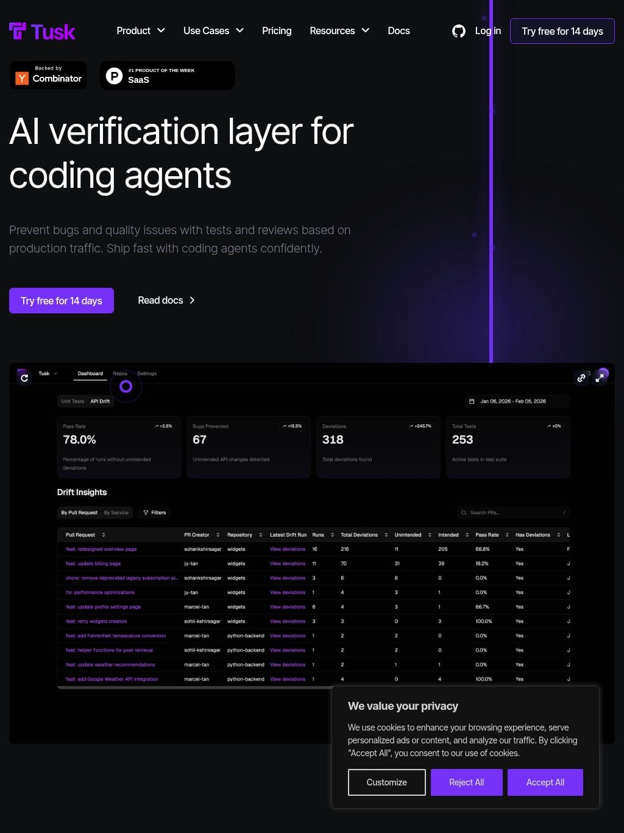Sort by PR Creator column
Screen dimensions: 624x833
[202, 535]
